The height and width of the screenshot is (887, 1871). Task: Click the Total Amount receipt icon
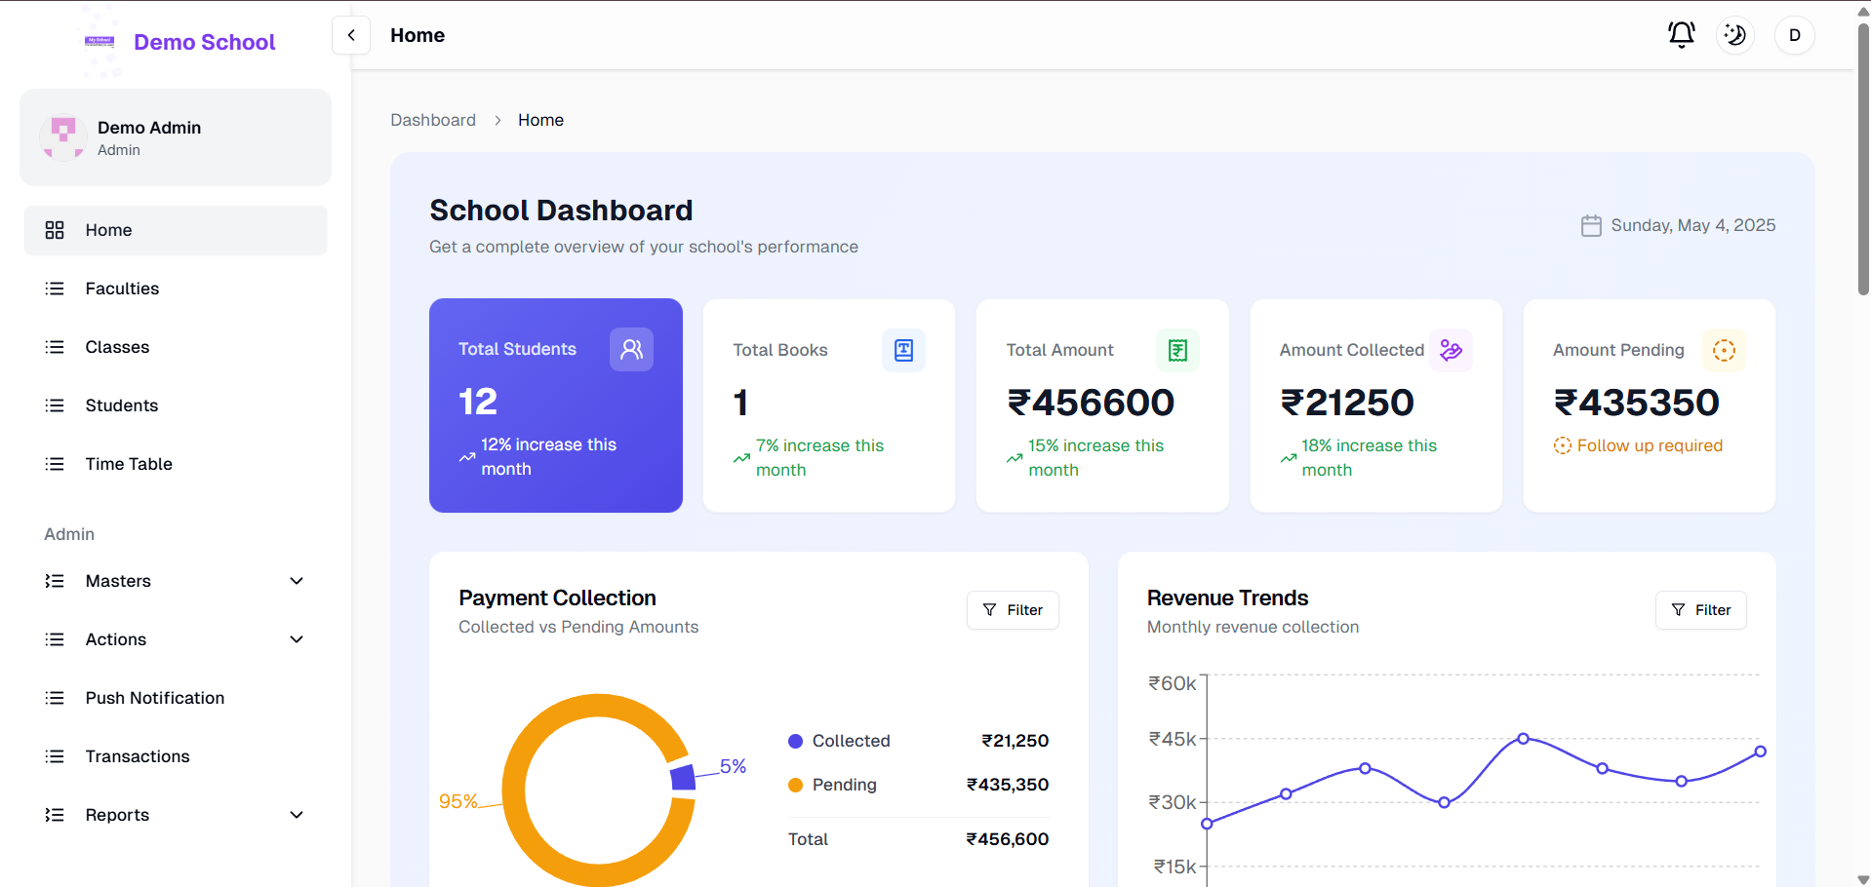1177,350
